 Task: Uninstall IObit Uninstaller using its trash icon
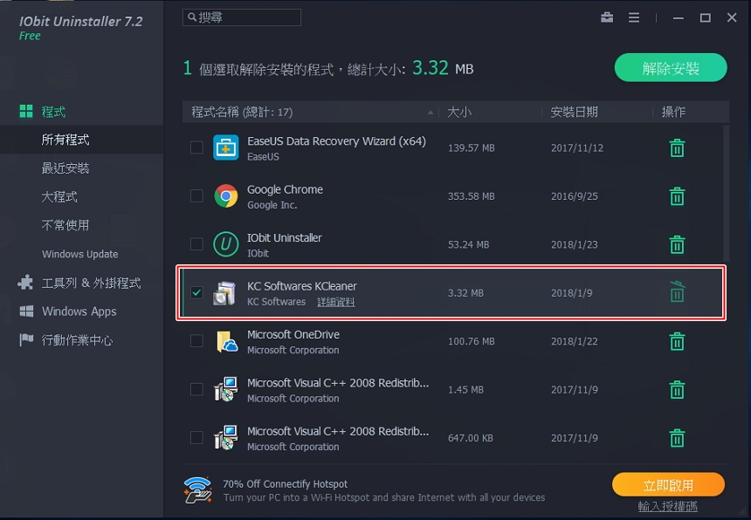677,244
